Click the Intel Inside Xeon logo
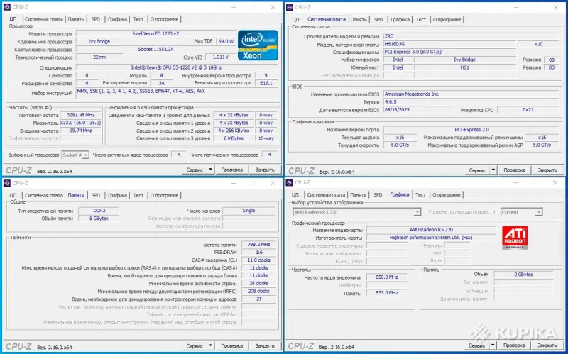 (x=258, y=45)
